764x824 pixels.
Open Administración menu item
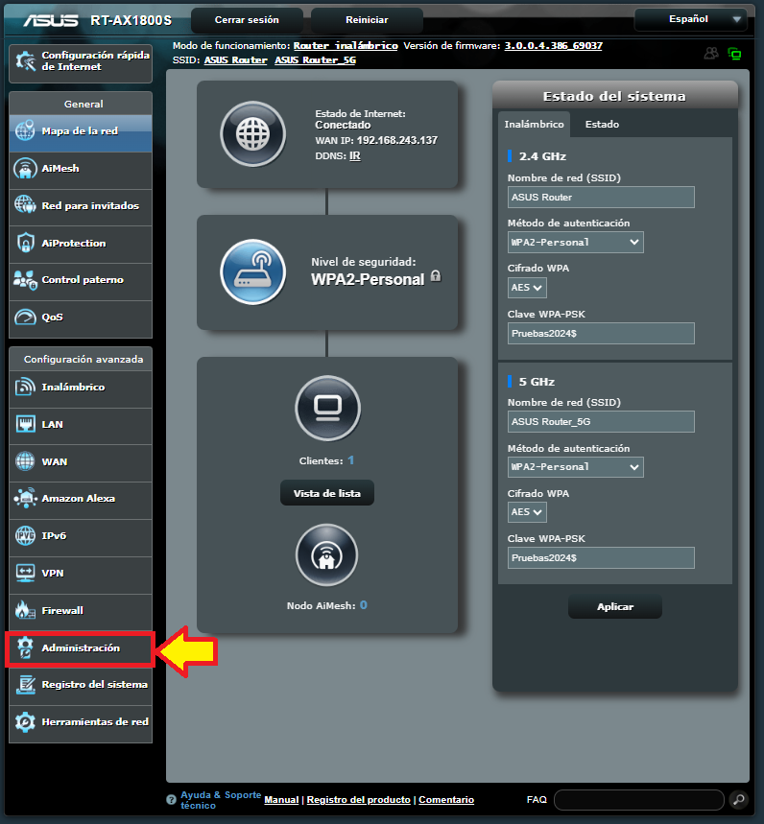81,648
